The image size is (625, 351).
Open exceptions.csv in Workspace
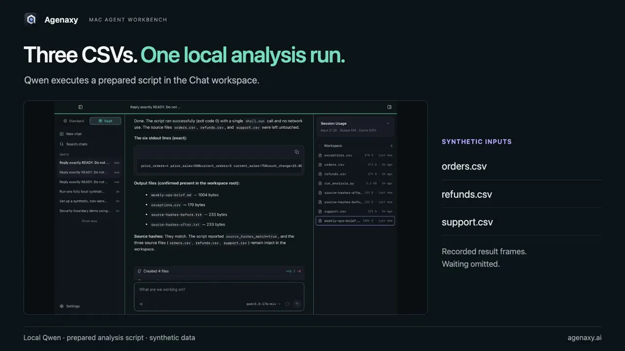(355, 156)
